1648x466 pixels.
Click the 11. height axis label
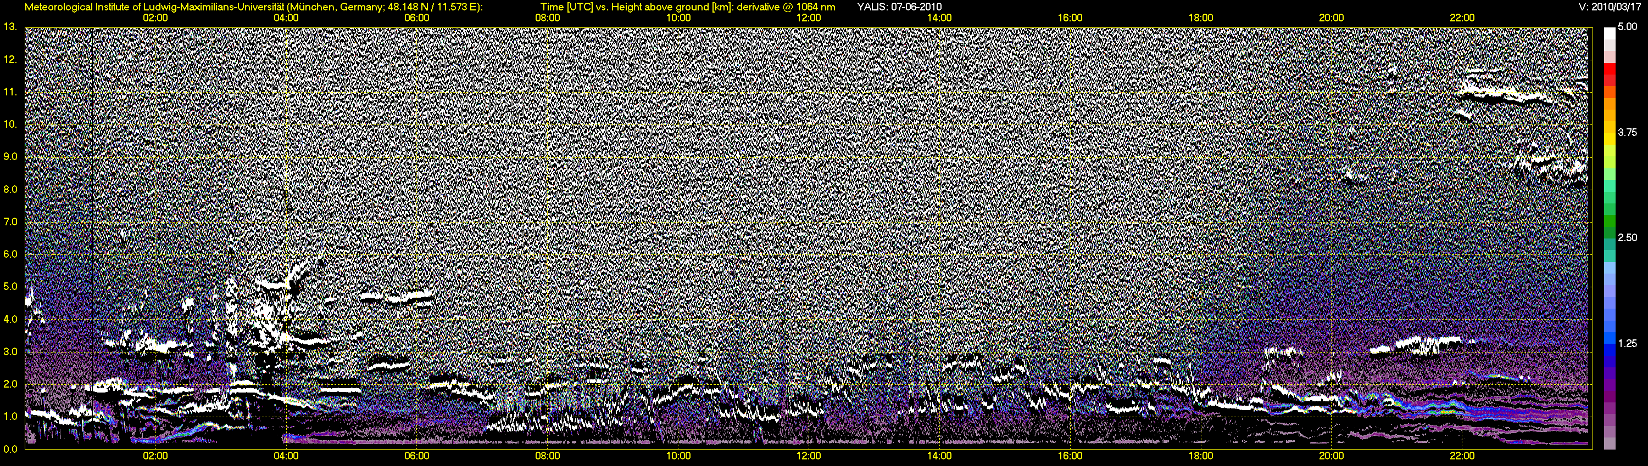(x=10, y=92)
